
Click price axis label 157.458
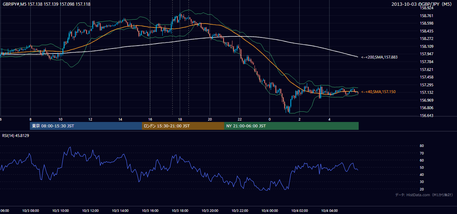click(x=426, y=77)
